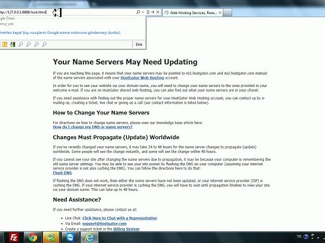Open the HostGator Web Hosting link
The image size is (325, 243).
click(x=142, y=78)
